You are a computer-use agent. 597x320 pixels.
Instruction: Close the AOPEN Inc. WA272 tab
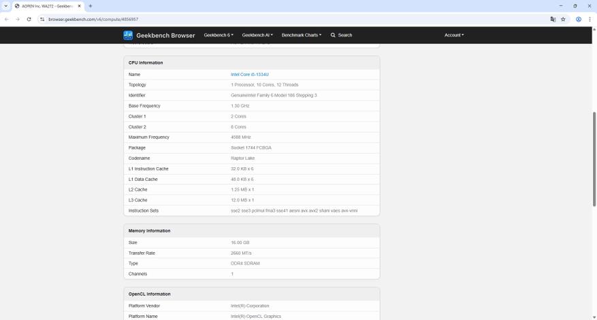pyautogui.click(x=79, y=6)
